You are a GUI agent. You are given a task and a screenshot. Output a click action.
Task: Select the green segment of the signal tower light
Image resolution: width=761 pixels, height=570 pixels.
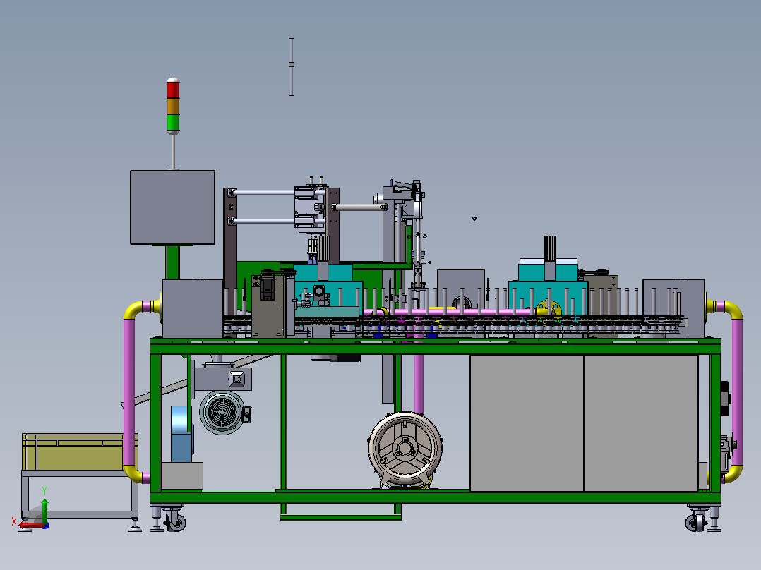(x=173, y=123)
